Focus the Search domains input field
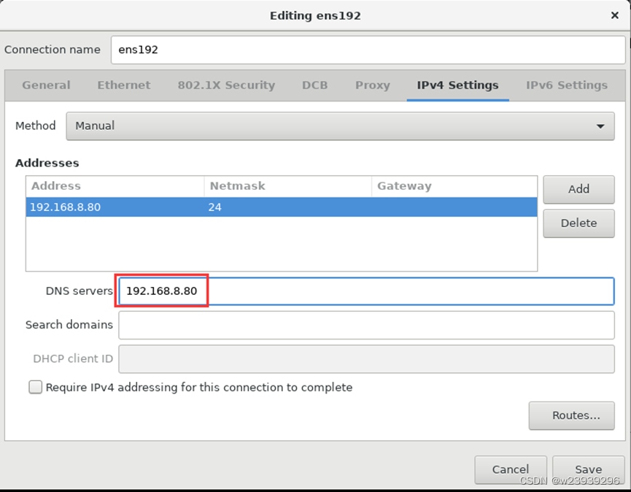This screenshot has width=631, height=492. point(366,325)
